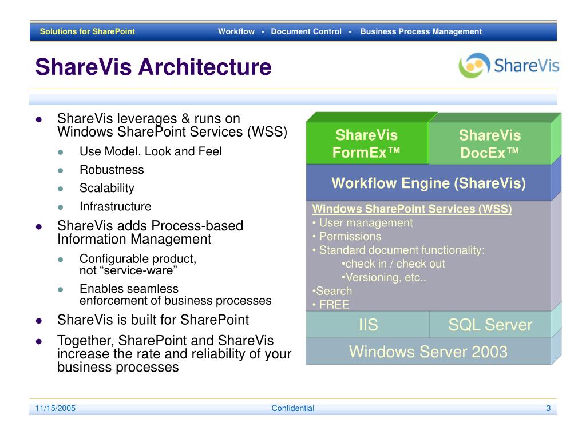Click Versioning, etc.. item
Image resolution: width=586 pixels, height=439 pixels.
(386, 277)
